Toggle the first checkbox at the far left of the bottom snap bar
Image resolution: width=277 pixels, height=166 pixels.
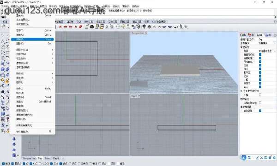(x=3, y=164)
